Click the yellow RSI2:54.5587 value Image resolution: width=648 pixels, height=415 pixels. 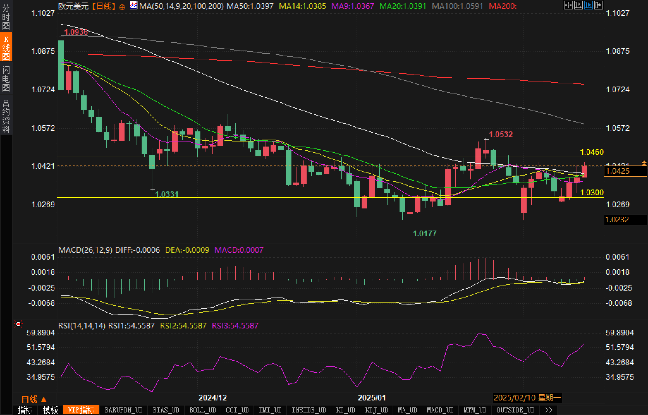click(183, 326)
